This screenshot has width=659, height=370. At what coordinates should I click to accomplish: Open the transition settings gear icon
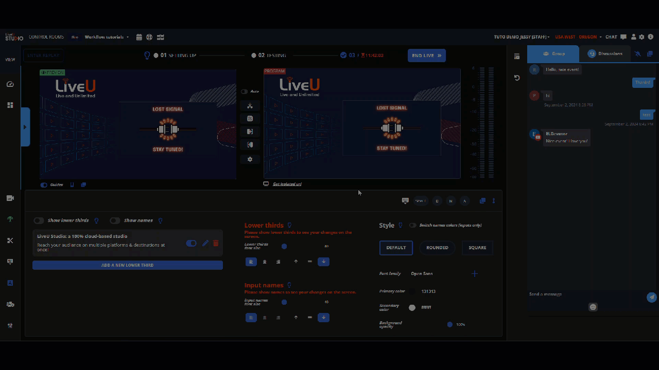click(x=250, y=159)
